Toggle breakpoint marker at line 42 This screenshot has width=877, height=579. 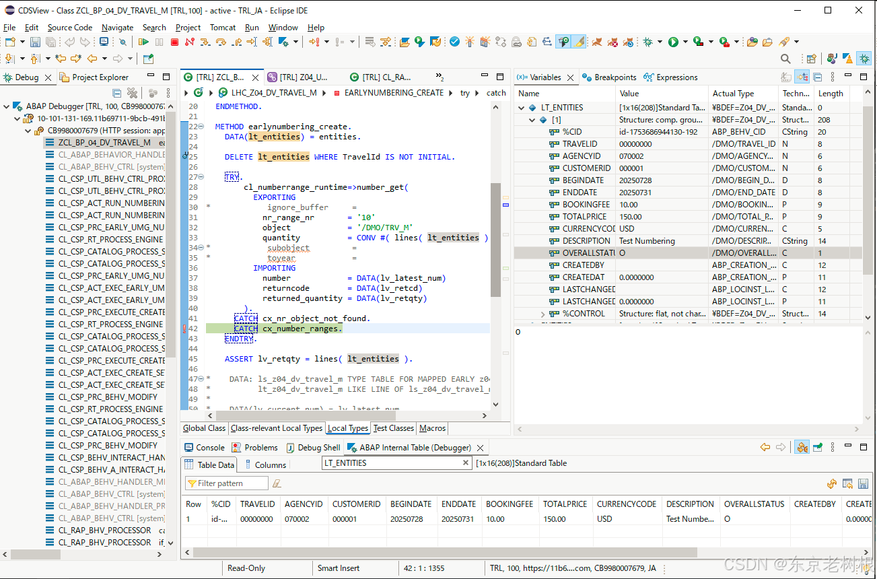184,329
